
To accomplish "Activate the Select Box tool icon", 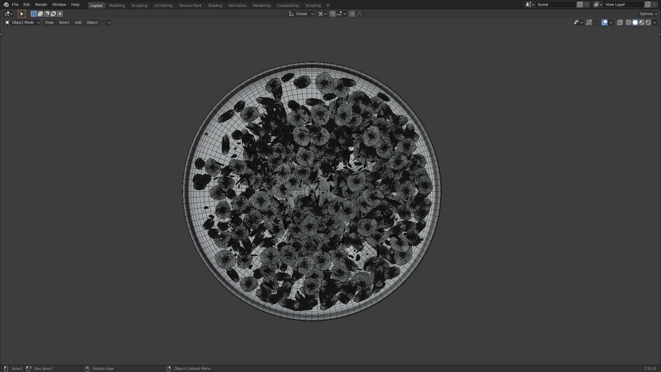I will [21, 14].
